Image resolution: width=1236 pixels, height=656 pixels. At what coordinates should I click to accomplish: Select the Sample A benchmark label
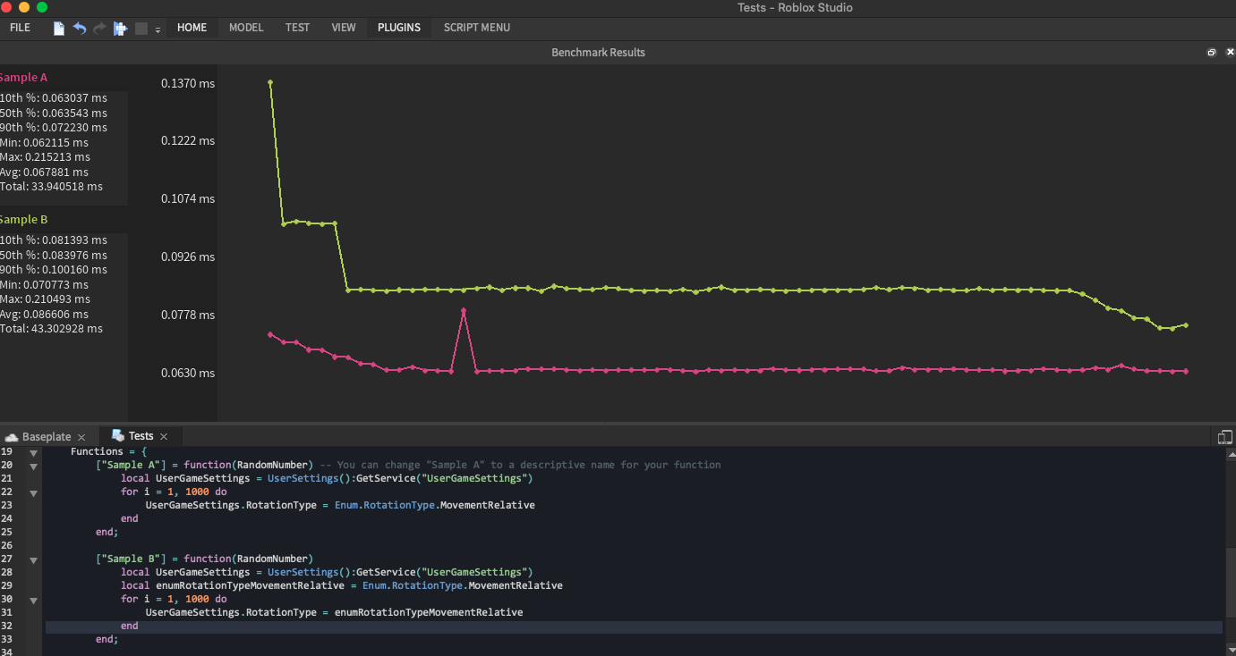[25, 77]
